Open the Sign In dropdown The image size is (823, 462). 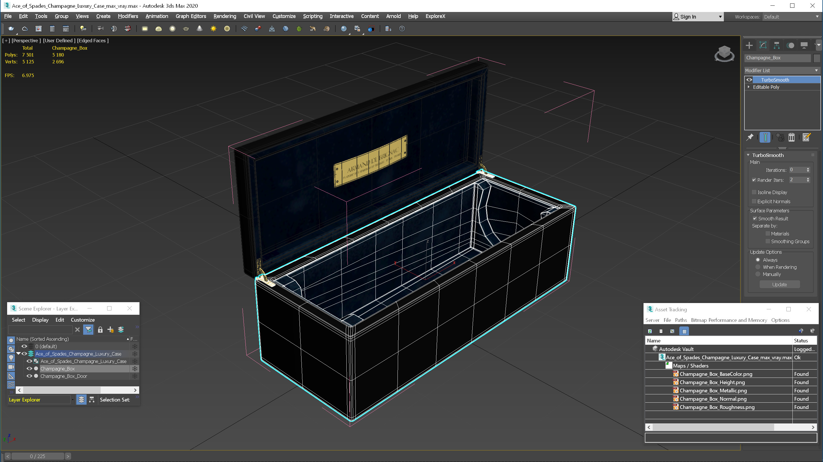pyautogui.click(x=698, y=17)
